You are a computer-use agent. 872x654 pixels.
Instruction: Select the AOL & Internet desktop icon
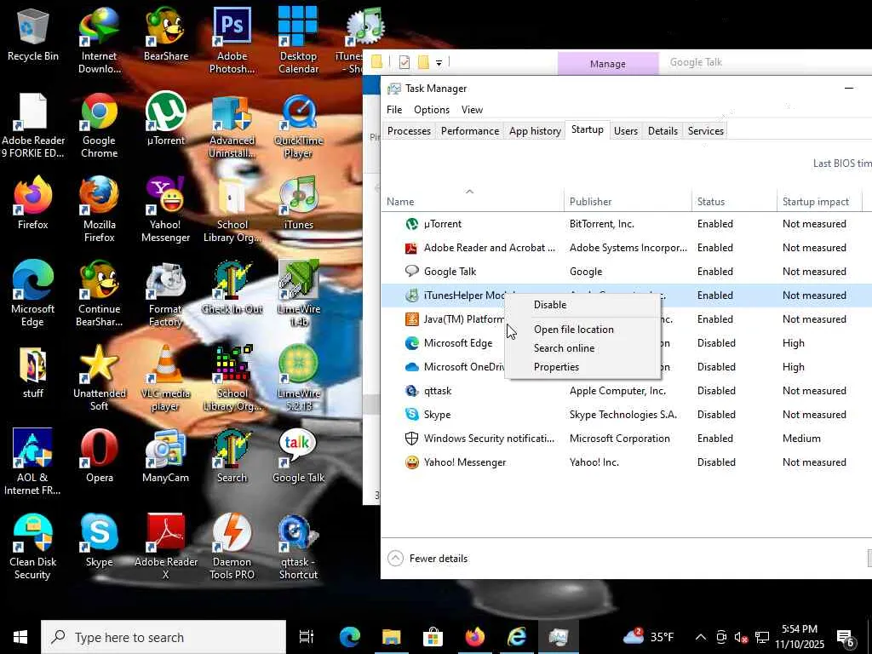pos(33,462)
